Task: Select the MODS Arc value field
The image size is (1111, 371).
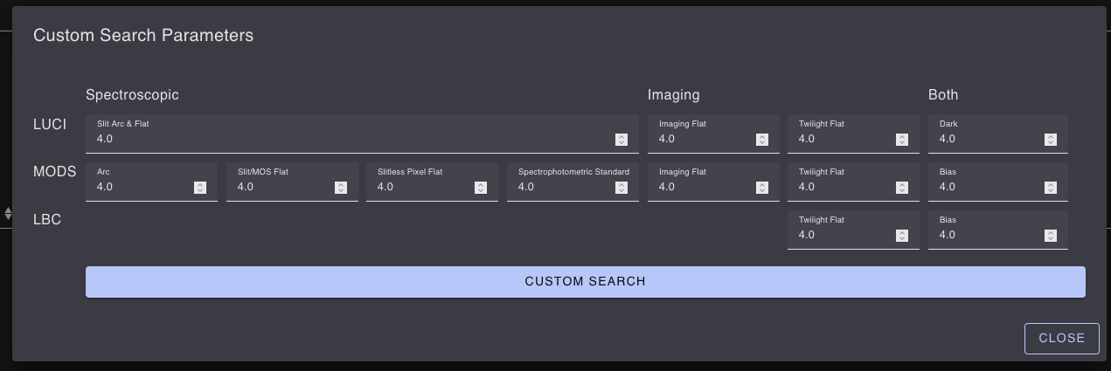Action: (140, 188)
